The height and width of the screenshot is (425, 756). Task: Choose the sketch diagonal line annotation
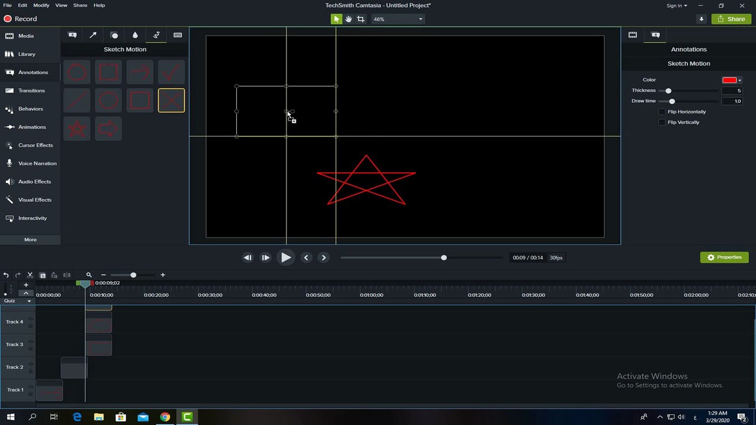pos(77,100)
